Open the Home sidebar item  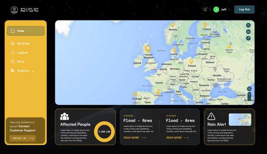(26, 31)
